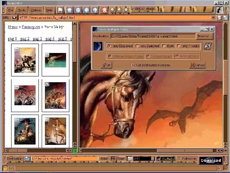
Task: Click the image pane horizontal scrollbar thumb
Action: click(185, 151)
